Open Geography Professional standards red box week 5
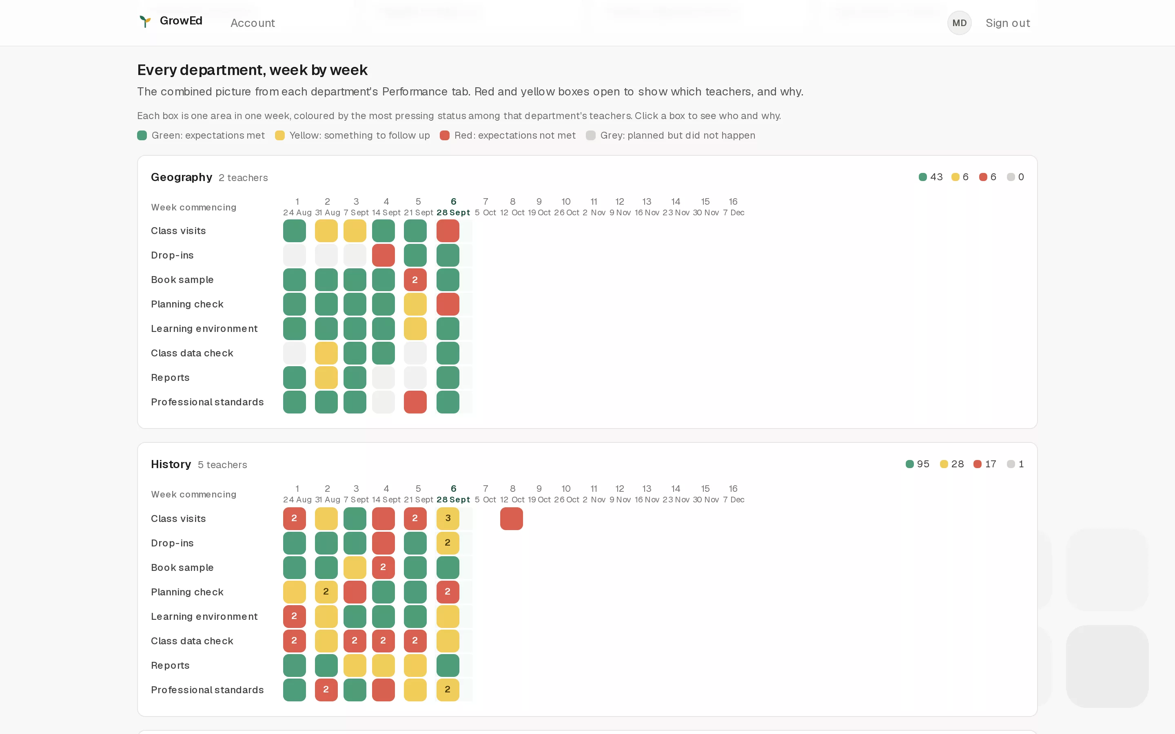Viewport: 1175px width, 734px height. pos(415,402)
